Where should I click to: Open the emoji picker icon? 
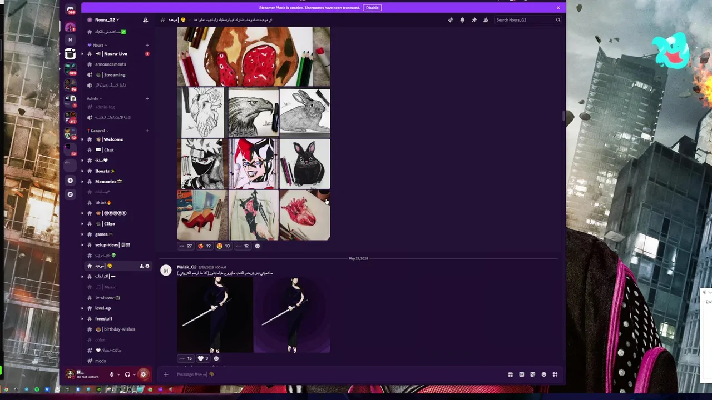pyautogui.click(x=543, y=374)
